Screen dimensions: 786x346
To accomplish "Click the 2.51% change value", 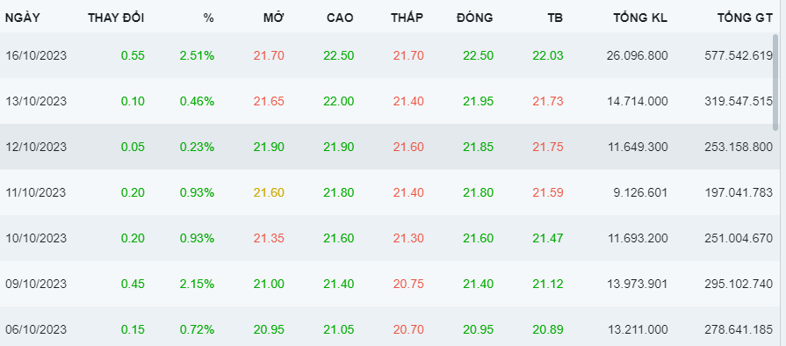I will pos(197,55).
